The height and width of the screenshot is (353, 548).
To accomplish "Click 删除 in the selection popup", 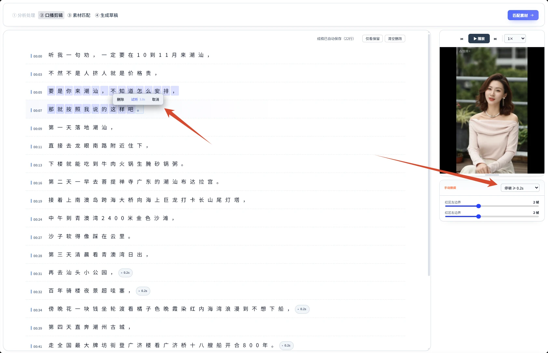I will tap(120, 99).
